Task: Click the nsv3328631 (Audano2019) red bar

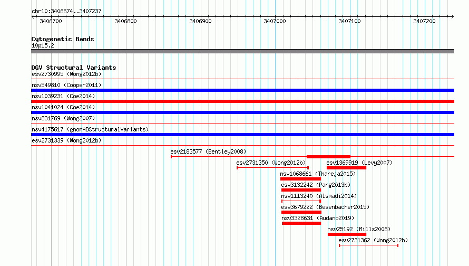Action: click(301, 223)
